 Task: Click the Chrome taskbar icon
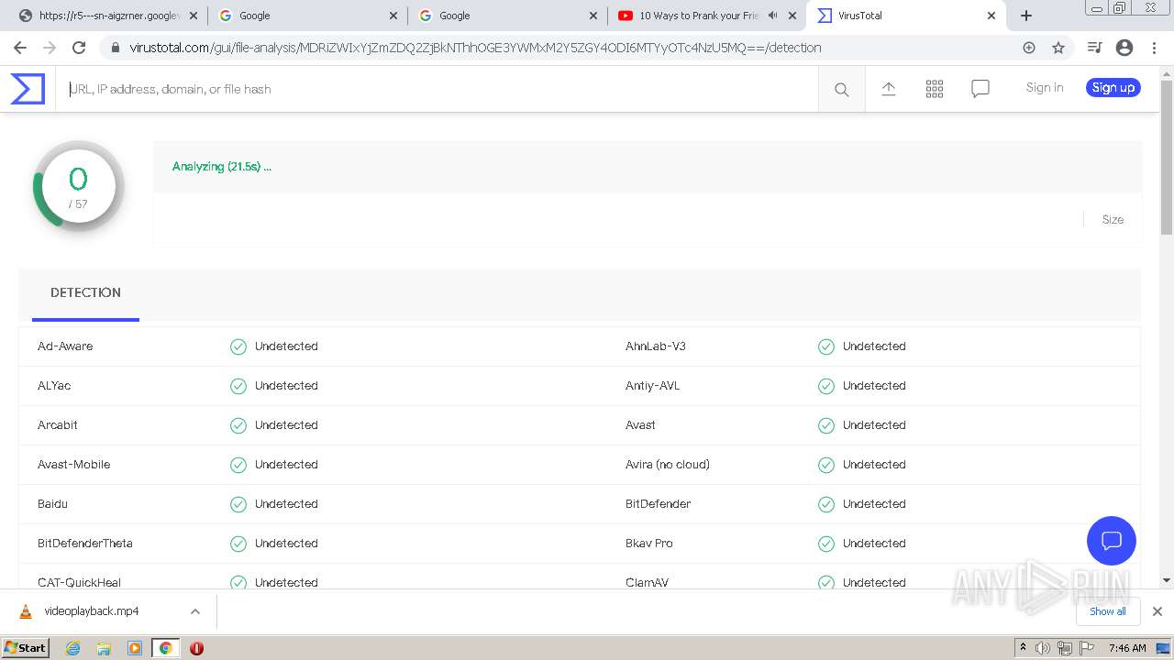165,648
